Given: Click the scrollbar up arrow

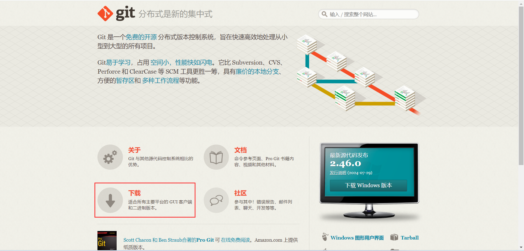Looking at the screenshot, I should [521, 4].
